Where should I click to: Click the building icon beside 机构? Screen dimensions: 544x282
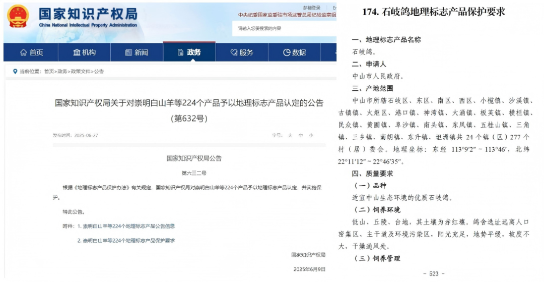click(x=77, y=52)
